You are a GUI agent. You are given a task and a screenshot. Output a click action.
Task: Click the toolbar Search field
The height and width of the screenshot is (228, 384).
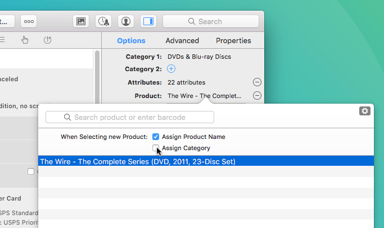[x=211, y=21]
